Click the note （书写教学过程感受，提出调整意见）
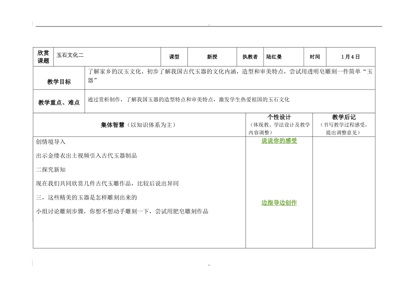This screenshot has height=296, width=418. pyautogui.click(x=344, y=129)
